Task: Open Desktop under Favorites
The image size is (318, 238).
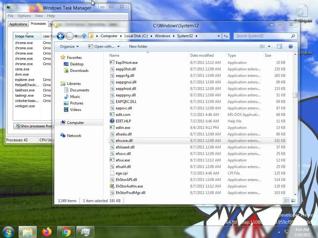Action: point(77,64)
